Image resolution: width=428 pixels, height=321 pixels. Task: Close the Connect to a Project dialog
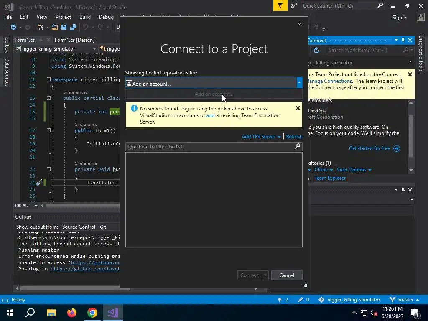coord(299,24)
